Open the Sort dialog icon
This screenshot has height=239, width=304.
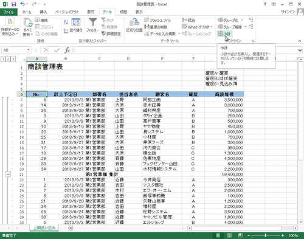[x=76, y=23]
